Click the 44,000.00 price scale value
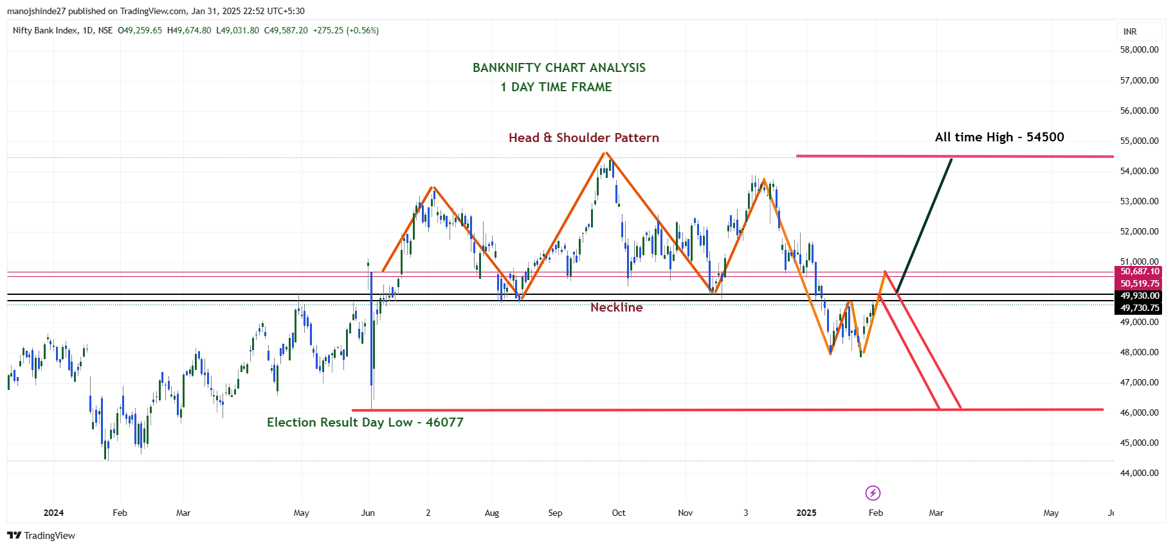Viewport: 1173px width, 548px height. coord(1140,473)
